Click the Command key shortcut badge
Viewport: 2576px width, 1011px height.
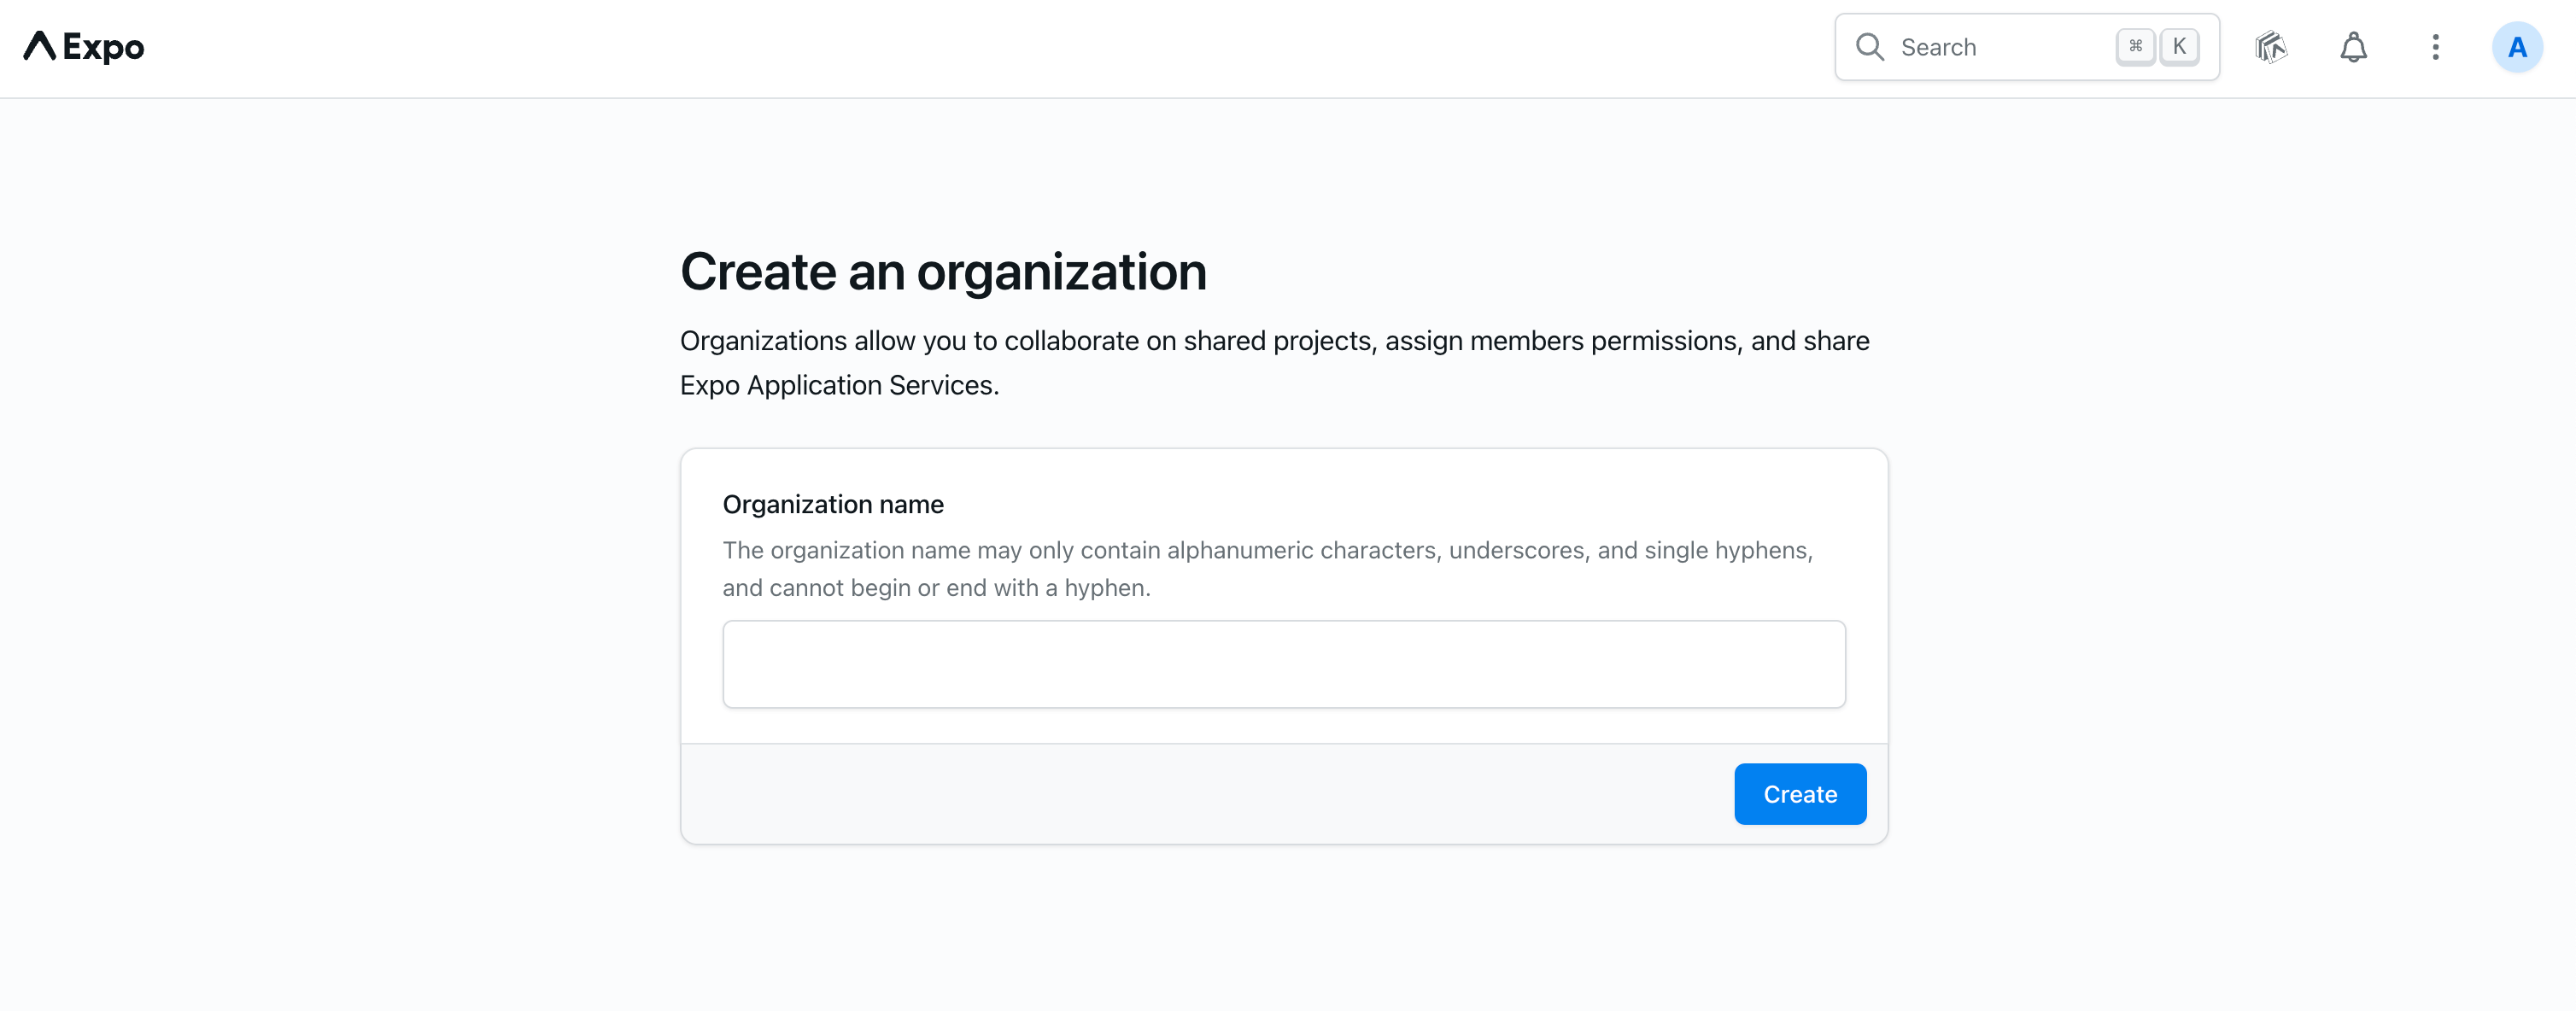click(2135, 46)
